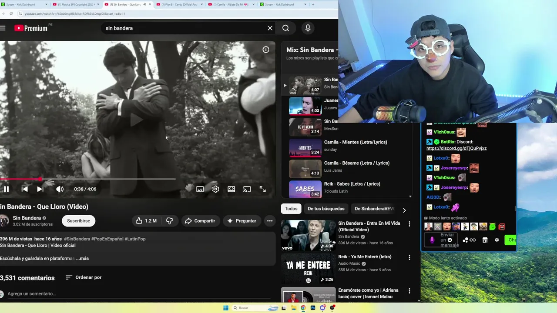Click the purple microphone in chat input
Screen dimensions: 557x313
point(432,240)
